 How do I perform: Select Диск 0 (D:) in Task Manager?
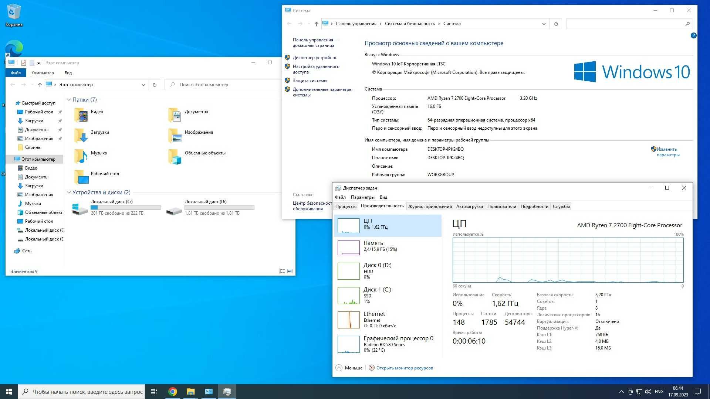[x=388, y=271]
